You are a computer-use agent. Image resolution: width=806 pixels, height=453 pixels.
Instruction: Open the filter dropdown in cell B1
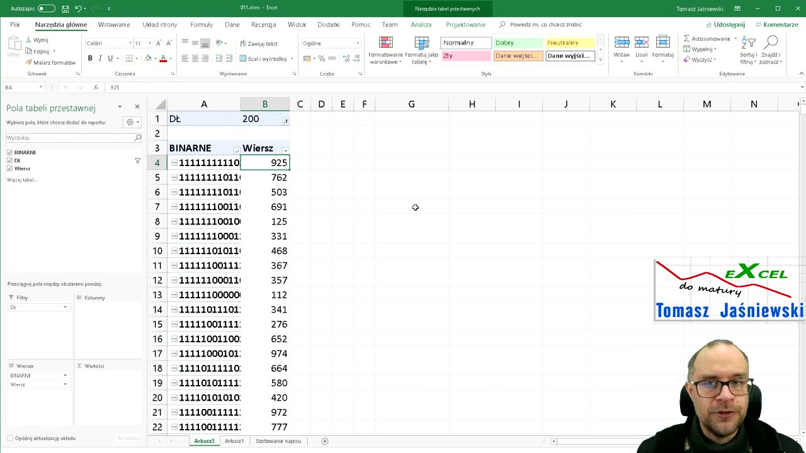(285, 121)
